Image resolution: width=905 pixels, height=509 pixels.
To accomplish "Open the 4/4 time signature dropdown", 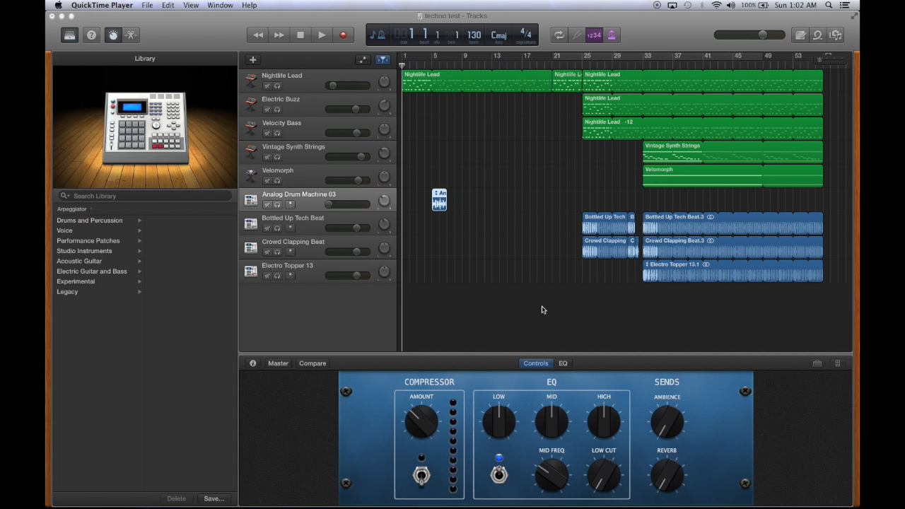I will pyautogui.click(x=525, y=34).
